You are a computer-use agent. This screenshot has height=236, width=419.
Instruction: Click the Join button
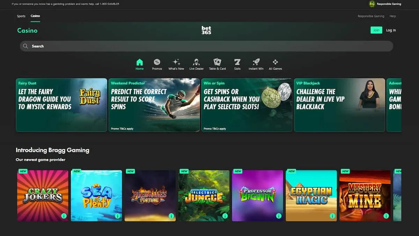376,30
